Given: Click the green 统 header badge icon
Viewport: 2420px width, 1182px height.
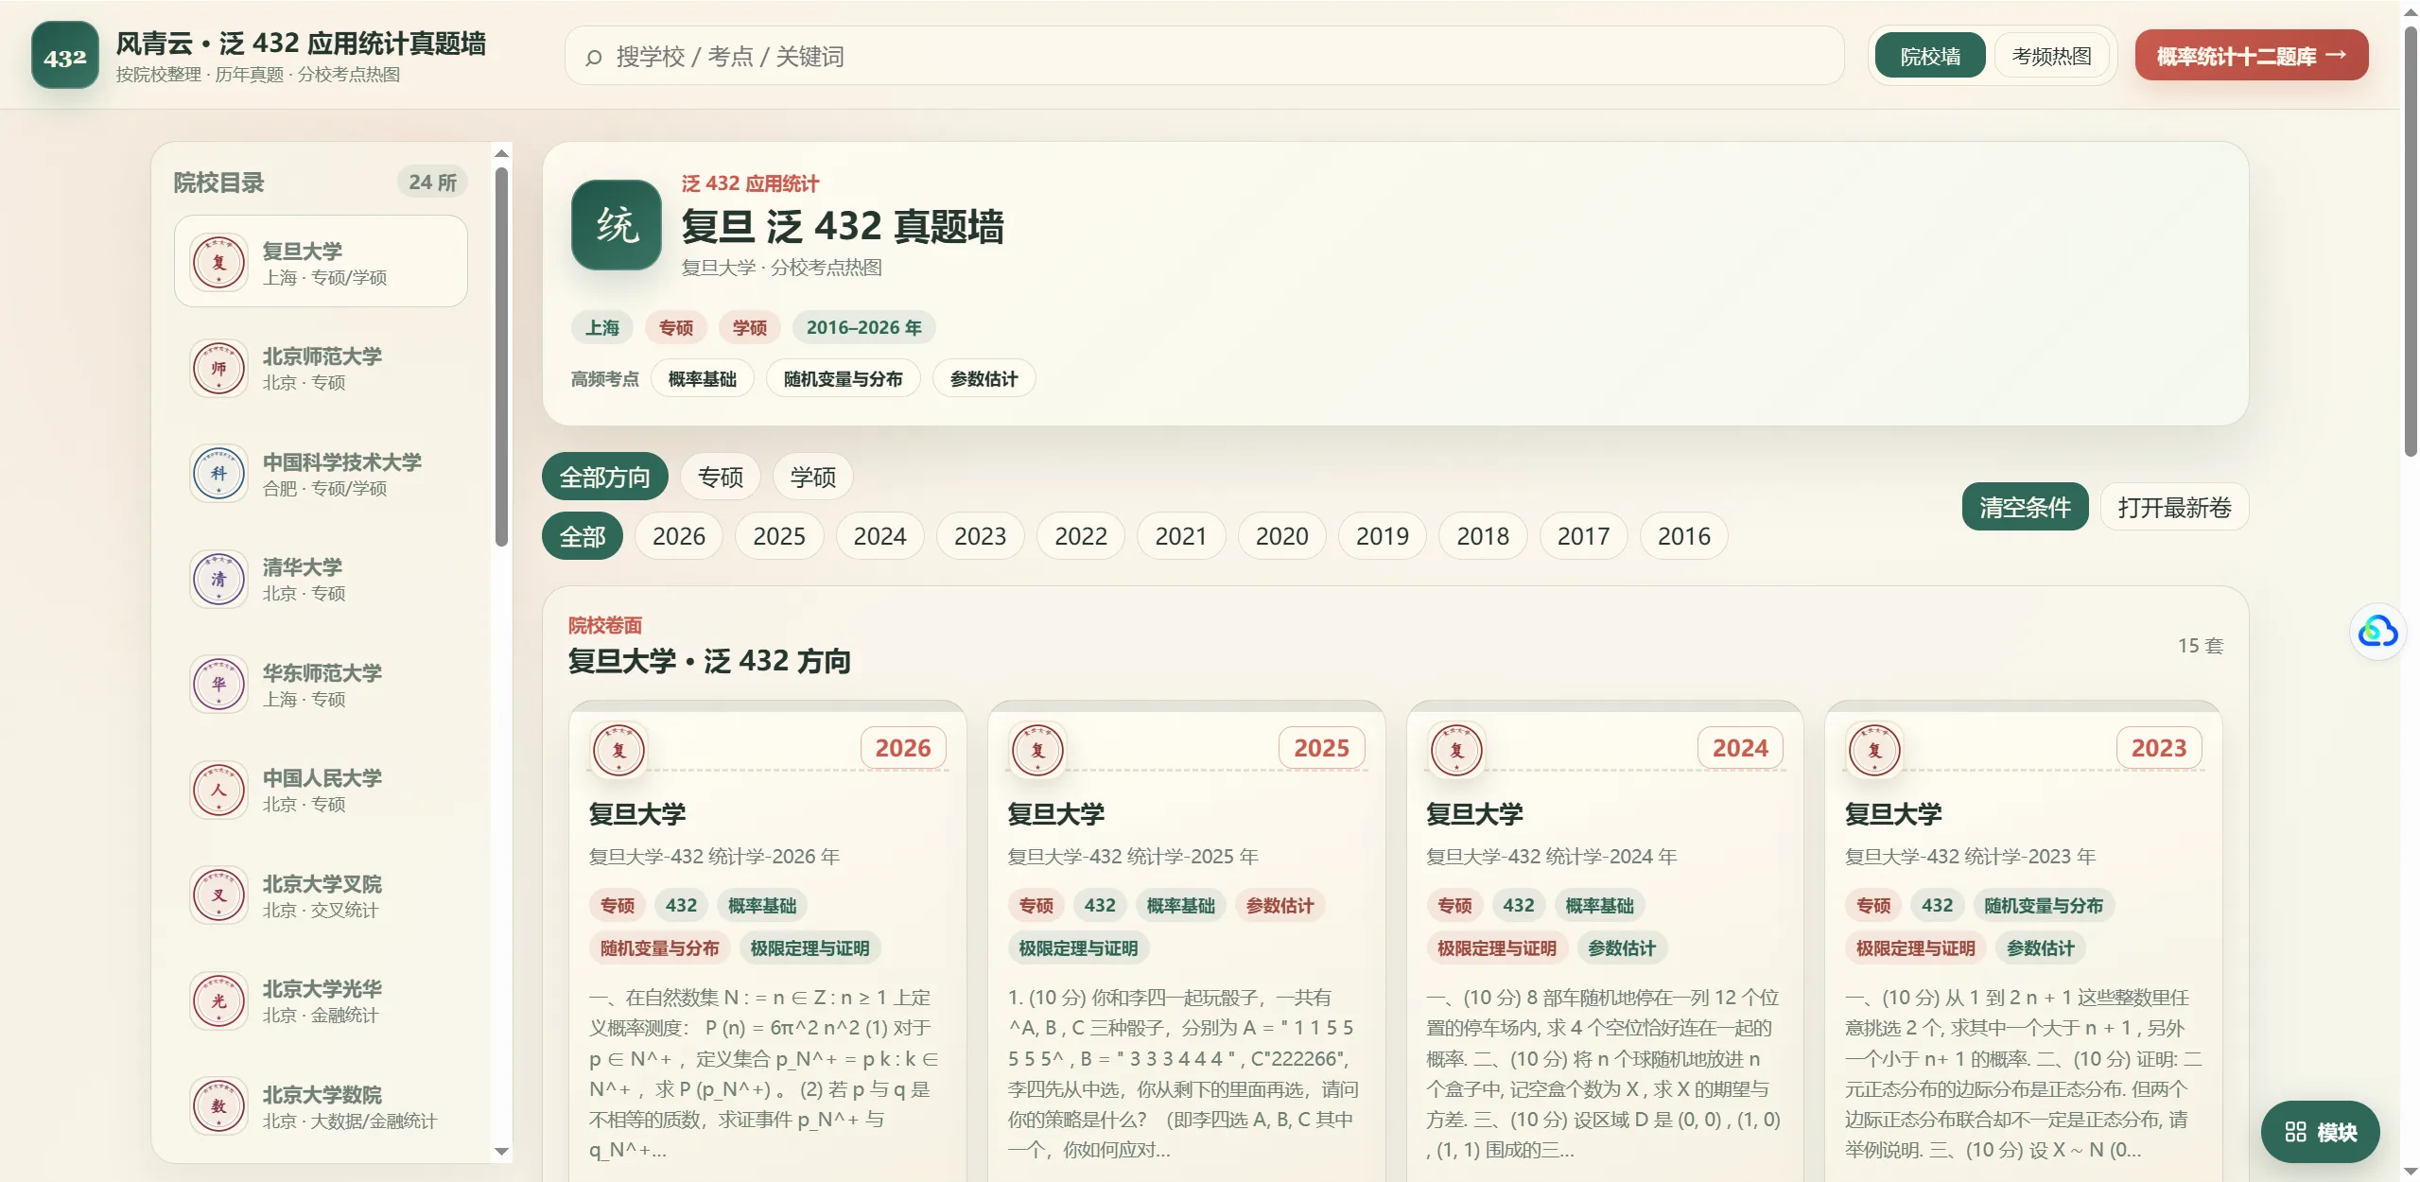Looking at the screenshot, I should click(617, 225).
